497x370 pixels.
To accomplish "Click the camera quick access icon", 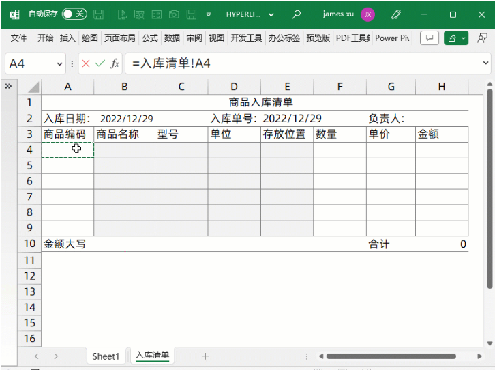I will [x=174, y=14].
